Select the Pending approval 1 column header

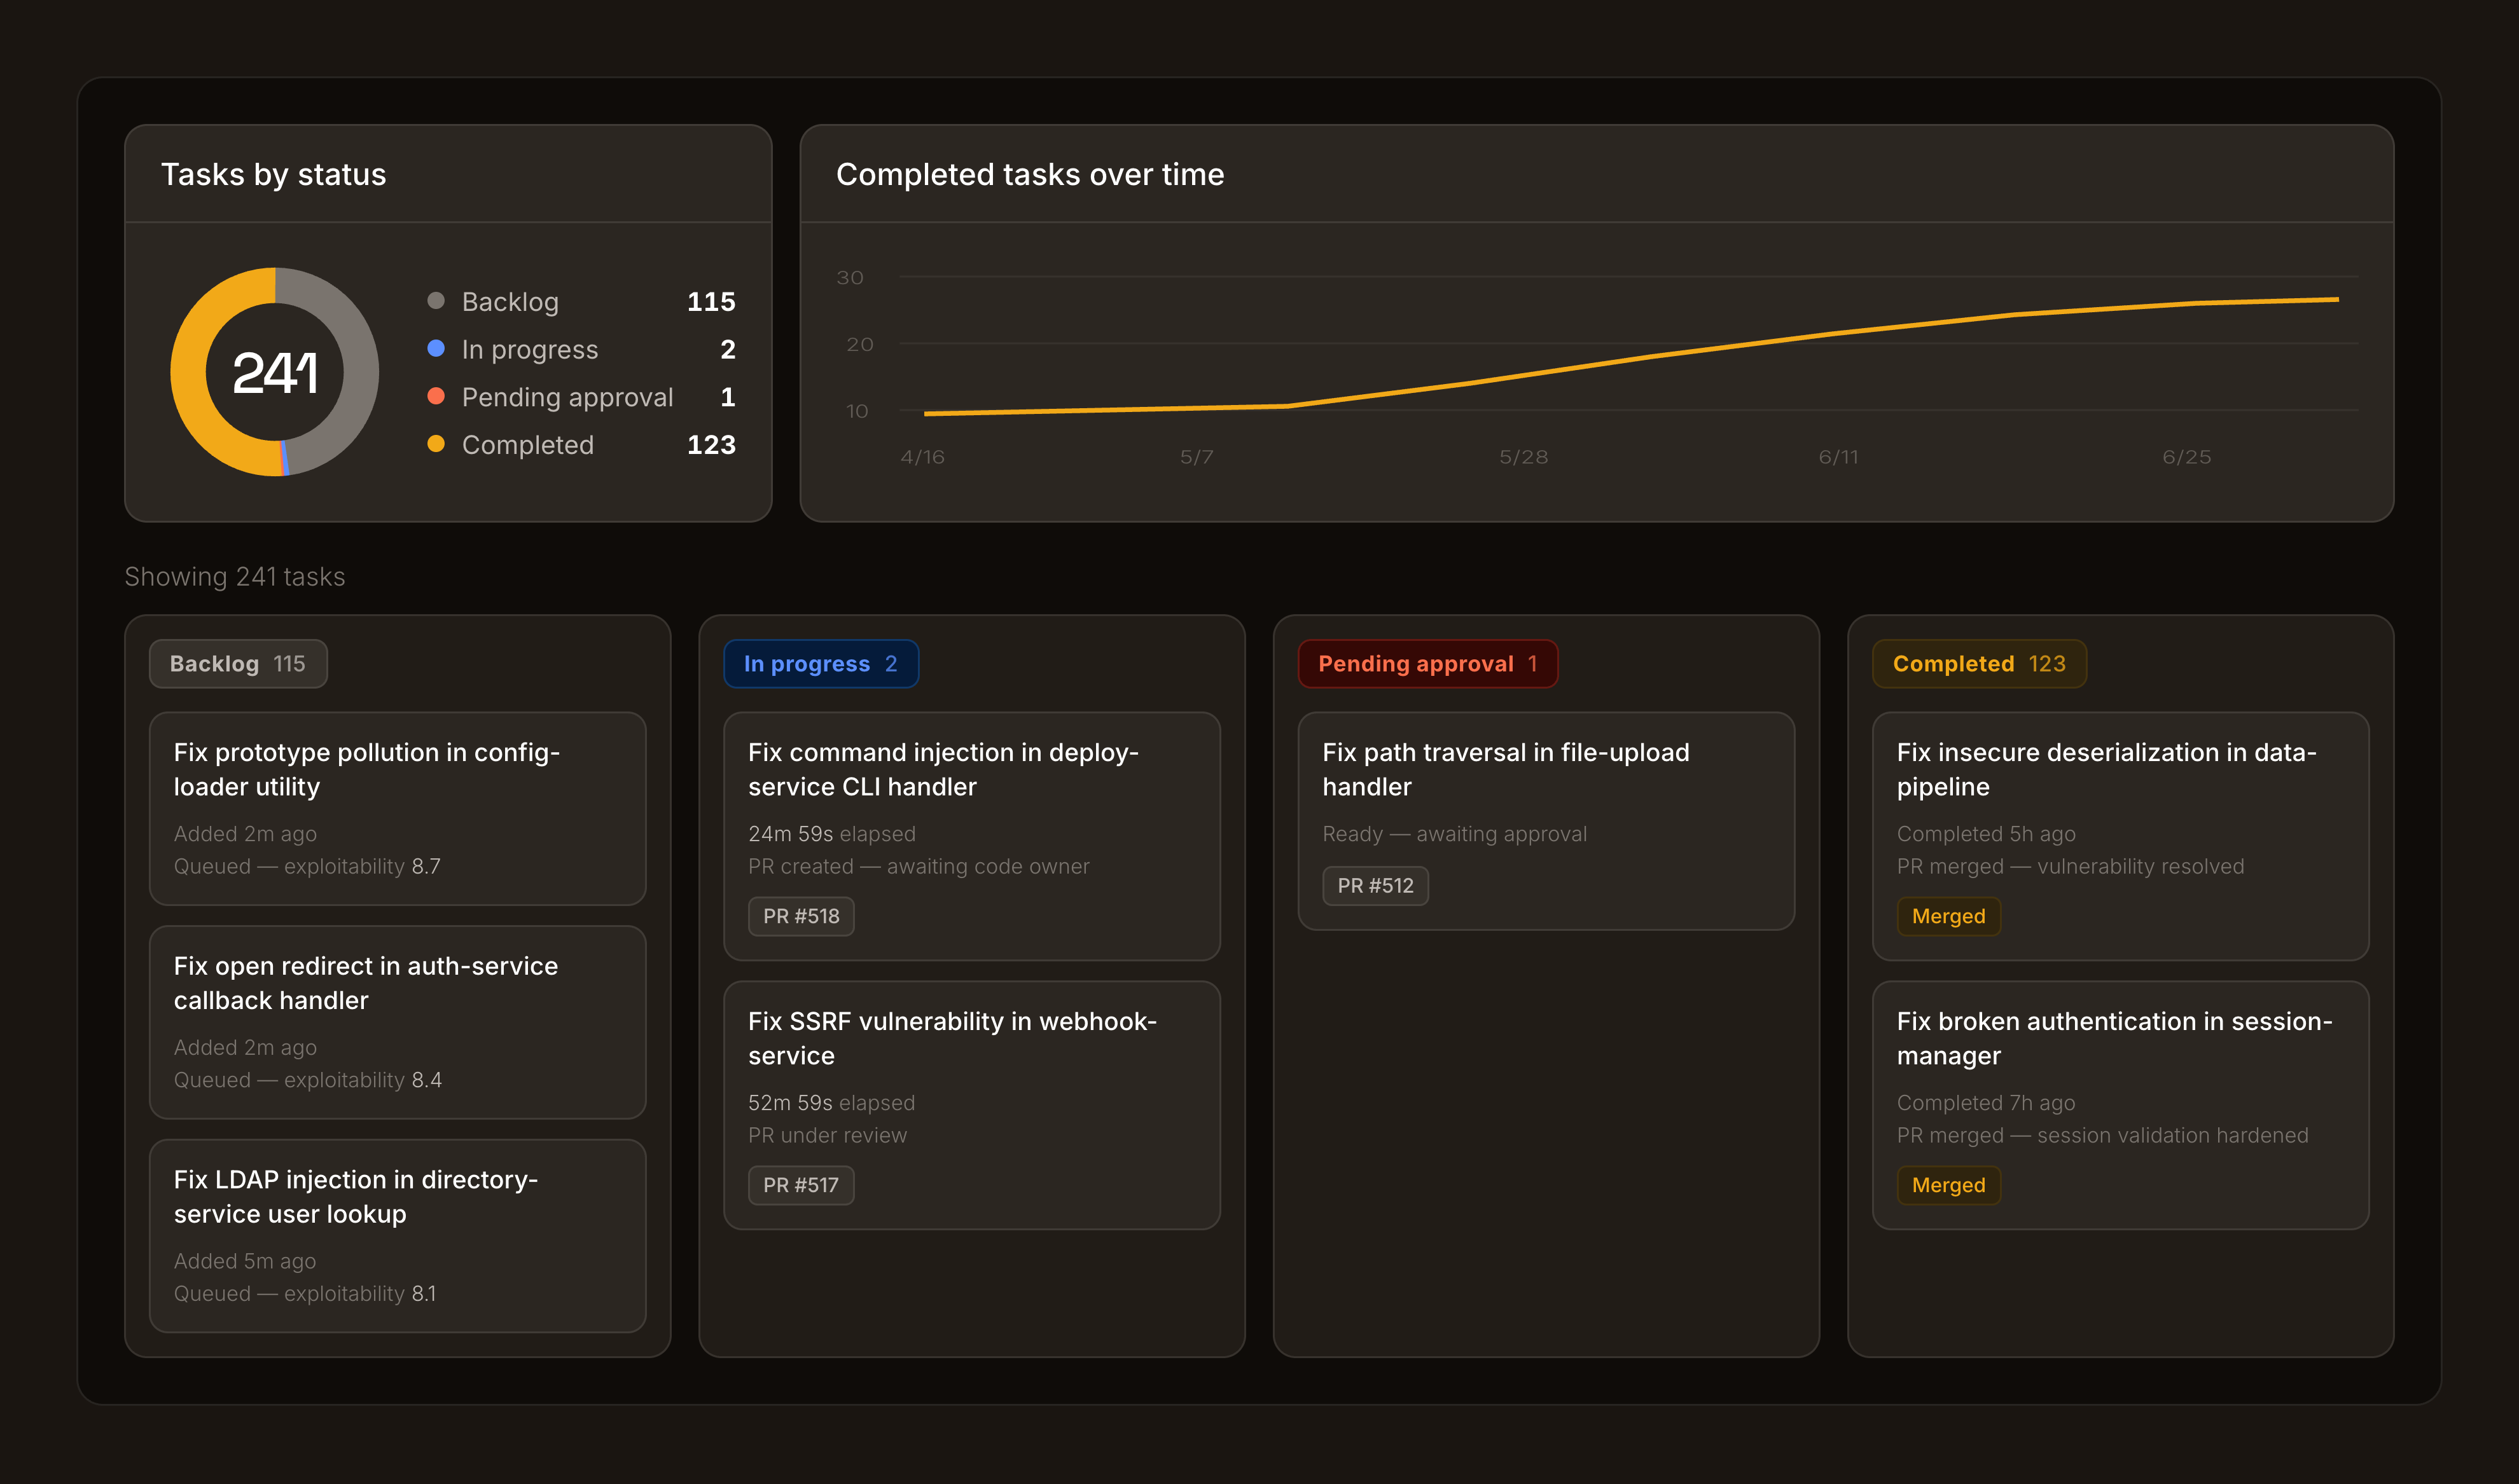[x=1427, y=664]
